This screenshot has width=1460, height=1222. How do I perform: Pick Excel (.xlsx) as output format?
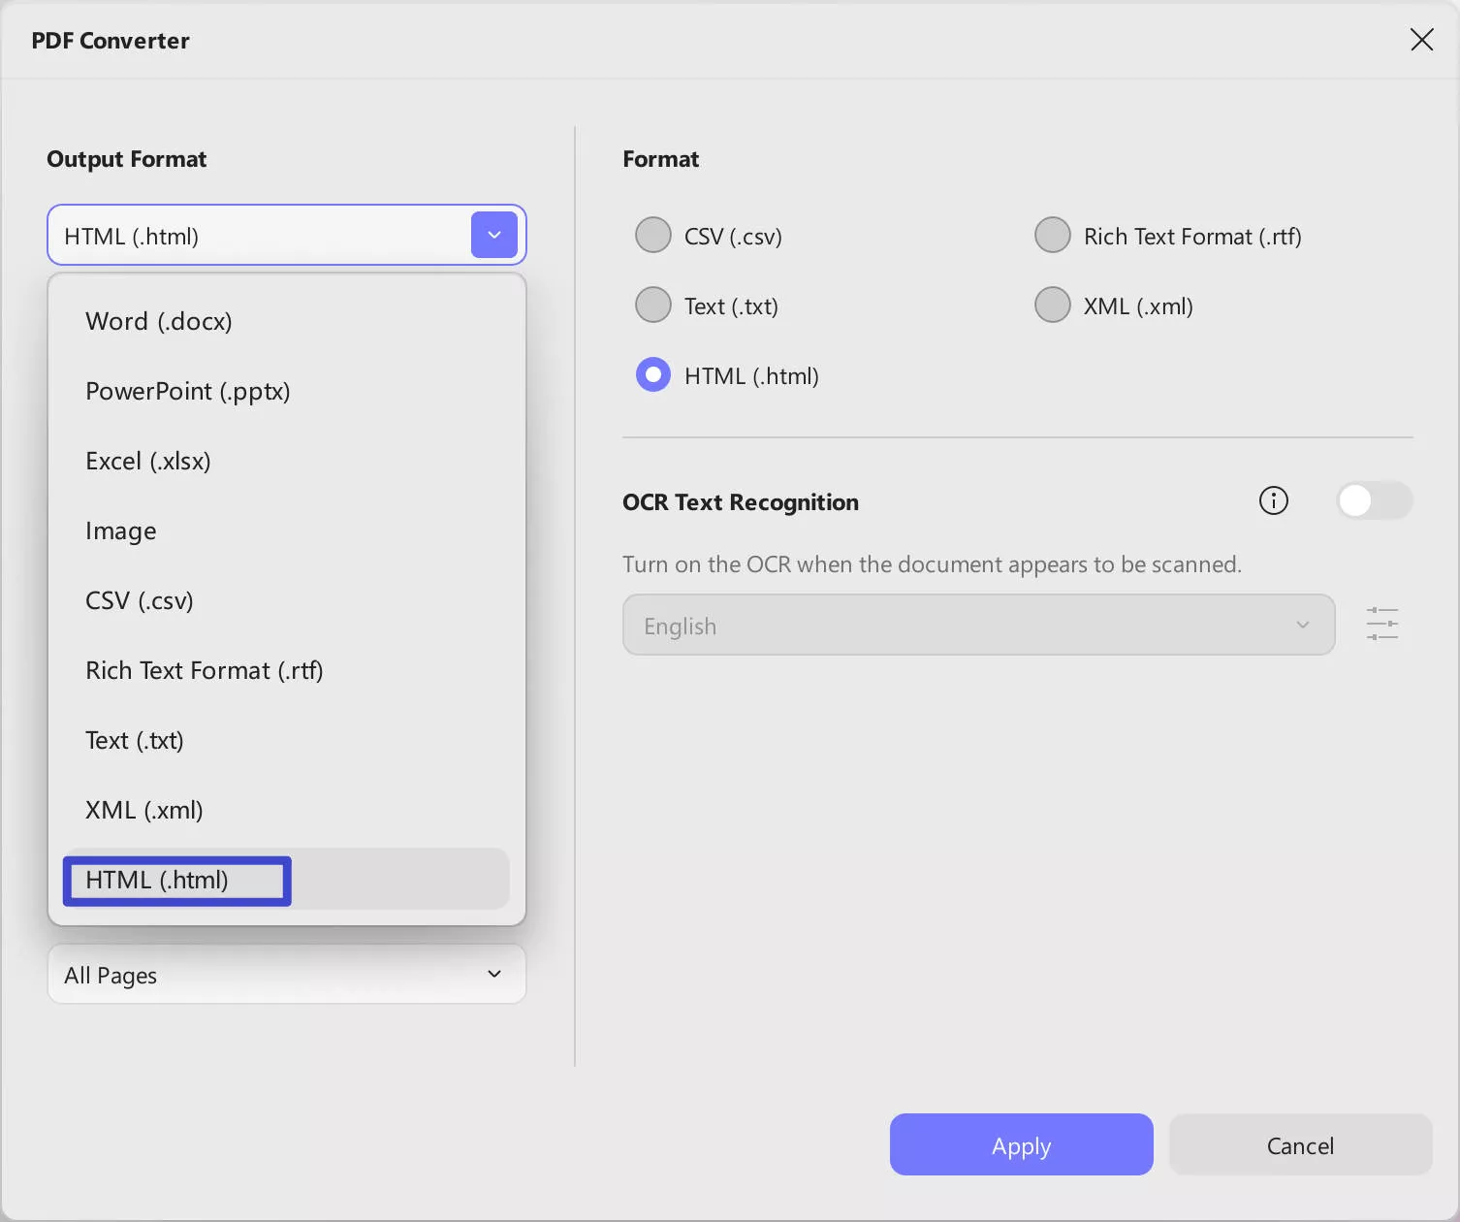pyautogui.click(x=148, y=461)
